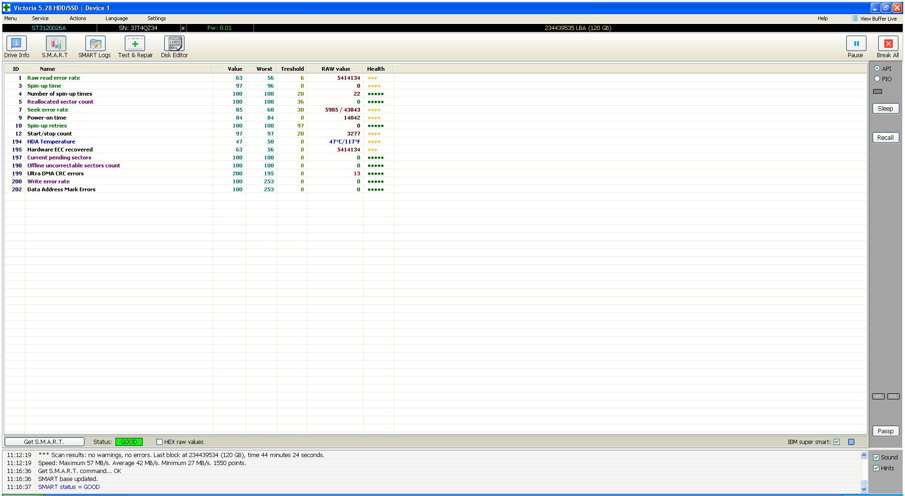
Task: Click the Victoria app icon in title bar
Action: pos(7,8)
